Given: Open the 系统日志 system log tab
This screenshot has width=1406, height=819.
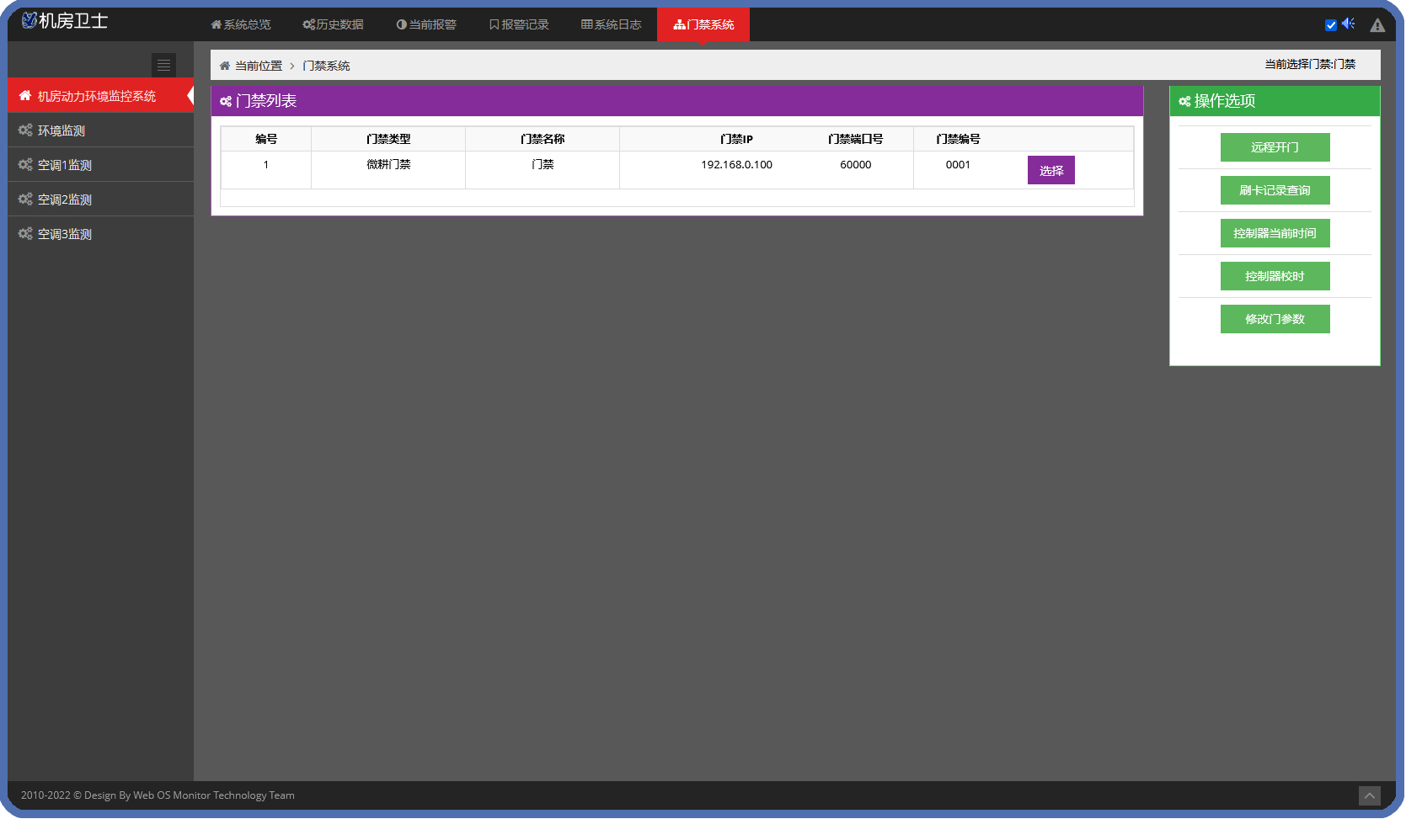Looking at the screenshot, I should click(612, 24).
